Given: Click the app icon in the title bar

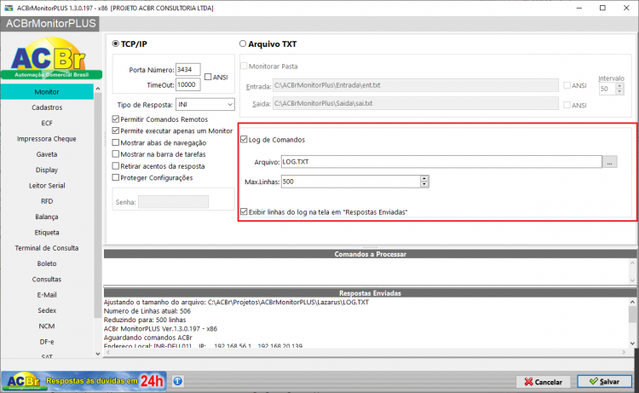Looking at the screenshot, I should point(9,8).
